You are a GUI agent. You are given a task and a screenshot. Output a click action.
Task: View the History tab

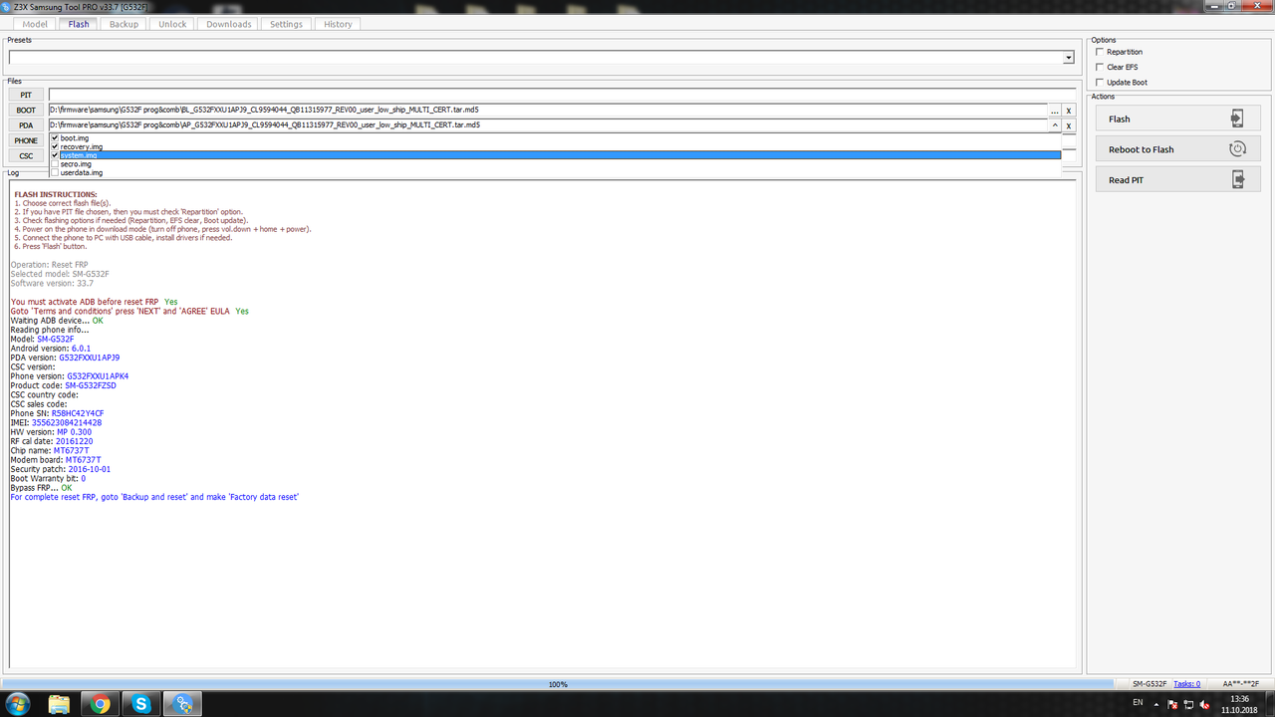tap(338, 24)
